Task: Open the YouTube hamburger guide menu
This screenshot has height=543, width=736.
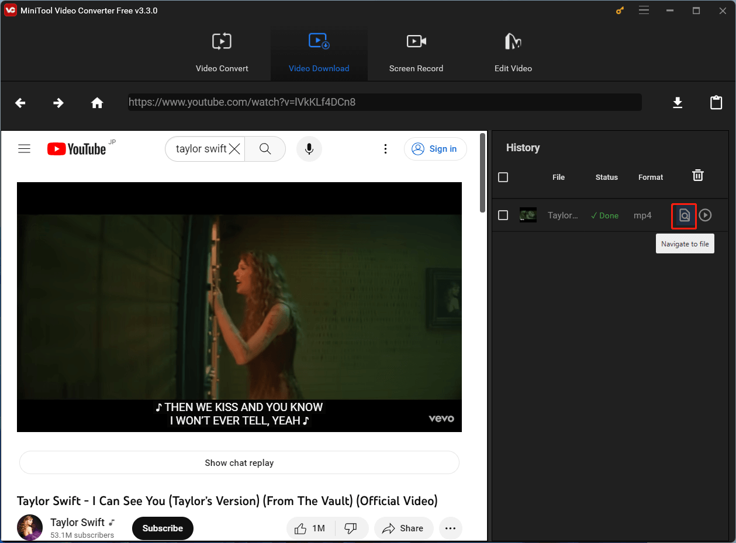Action: 24,149
